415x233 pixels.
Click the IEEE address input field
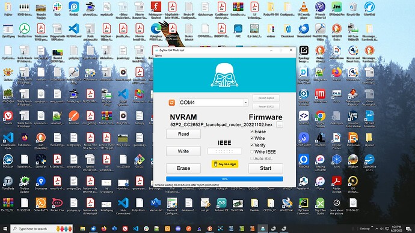coord(224,151)
